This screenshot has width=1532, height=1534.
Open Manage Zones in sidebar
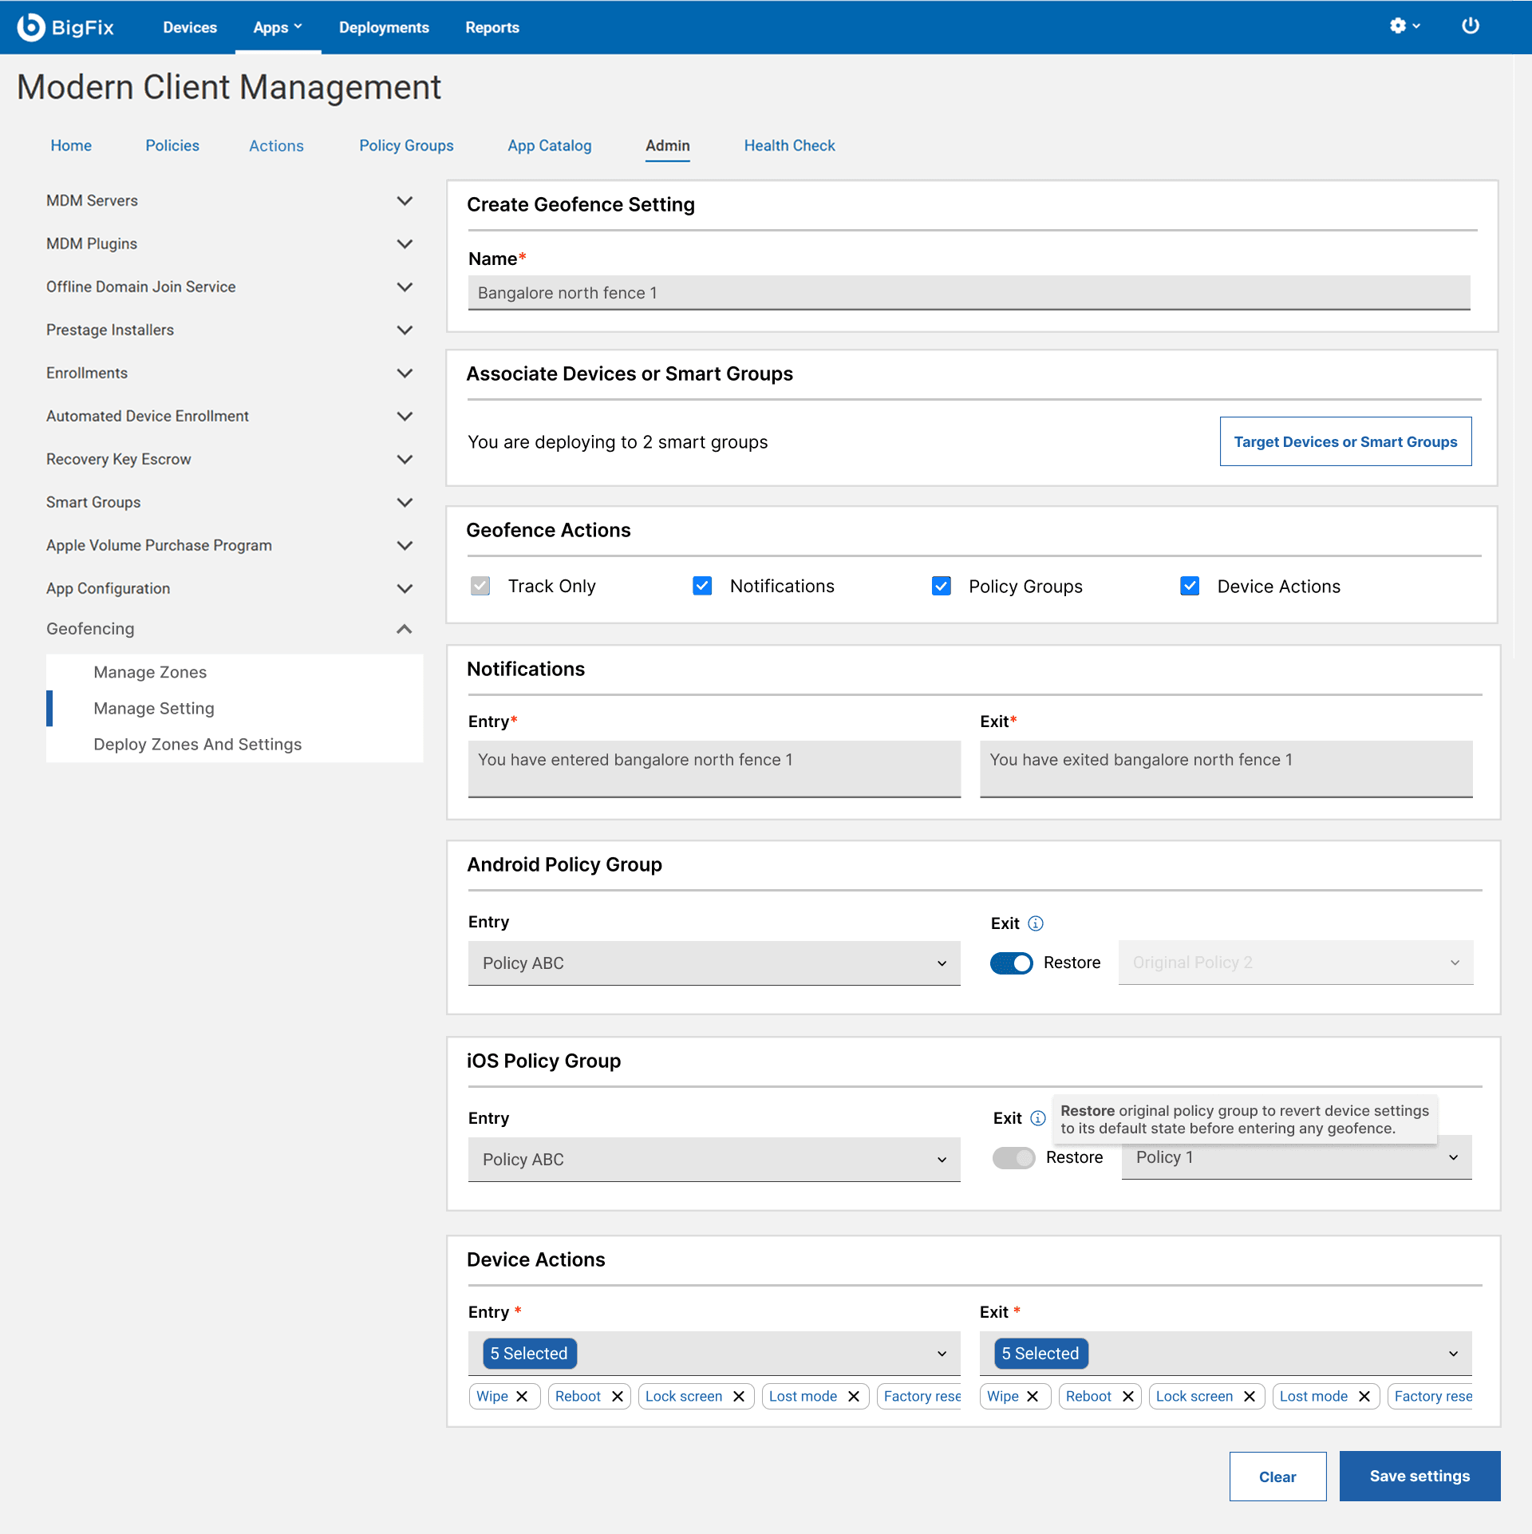pyautogui.click(x=150, y=672)
